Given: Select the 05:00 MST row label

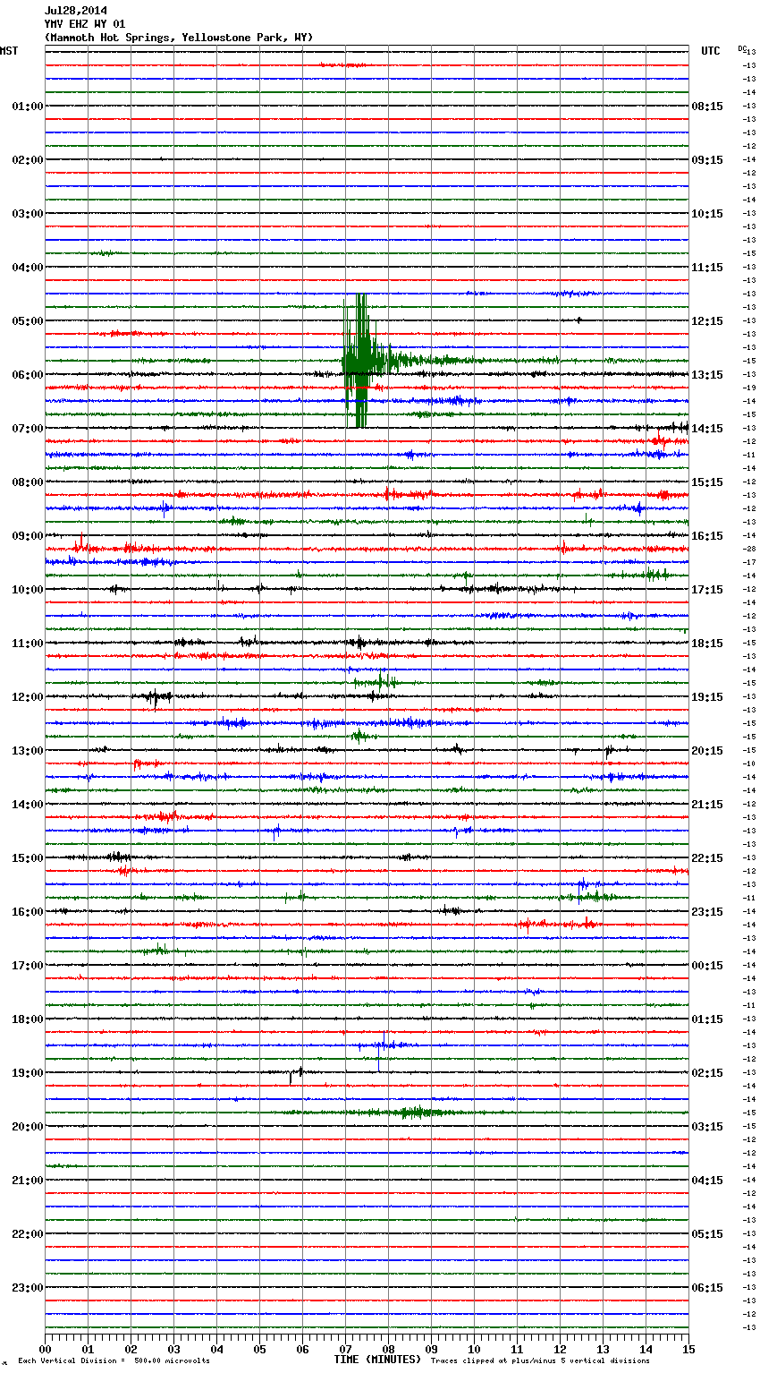Looking at the screenshot, I should pyautogui.click(x=28, y=321).
